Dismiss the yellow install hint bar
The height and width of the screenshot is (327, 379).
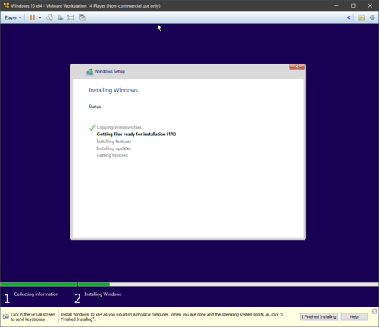[374, 311]
